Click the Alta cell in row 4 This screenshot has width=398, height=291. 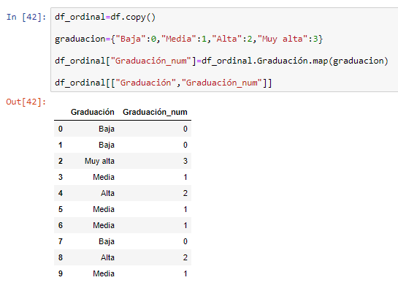point(107,193)
